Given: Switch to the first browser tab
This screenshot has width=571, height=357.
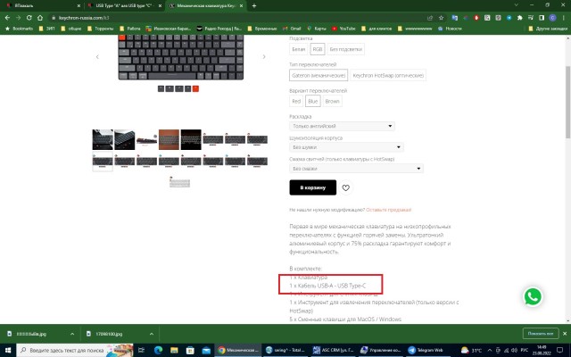Looking at the screenshot, I should [x=43, y=5].
